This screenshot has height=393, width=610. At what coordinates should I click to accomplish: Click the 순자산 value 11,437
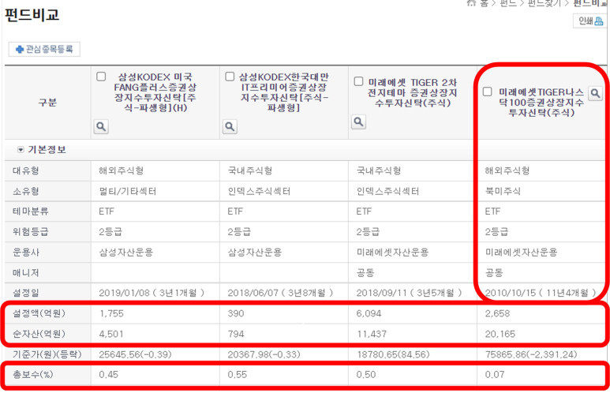pyautogui.click(x=372, y=334)
